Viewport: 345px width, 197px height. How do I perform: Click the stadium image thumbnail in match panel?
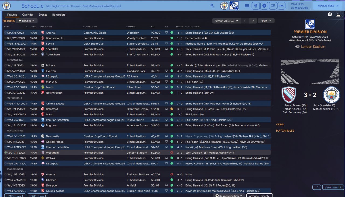tap(310, 72)
